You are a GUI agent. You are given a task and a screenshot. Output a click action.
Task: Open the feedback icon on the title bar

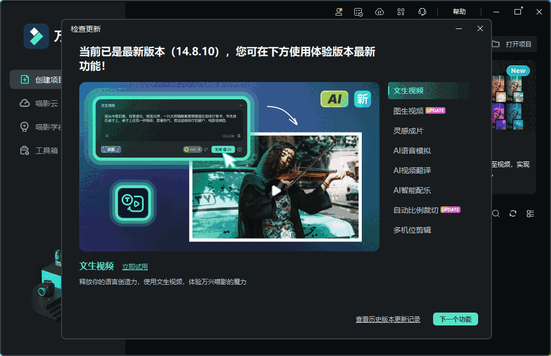(359, 11)
